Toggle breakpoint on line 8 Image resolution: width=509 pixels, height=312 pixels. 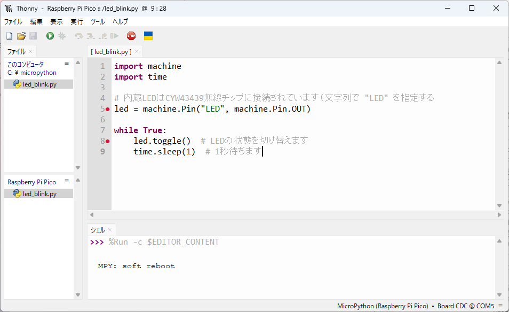tap(107, 141)
